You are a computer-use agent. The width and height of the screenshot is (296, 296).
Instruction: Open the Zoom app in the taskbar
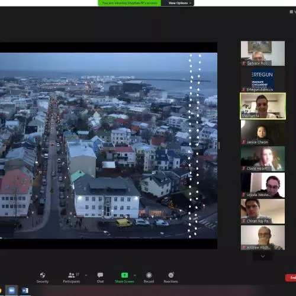(x=11, y=291)
